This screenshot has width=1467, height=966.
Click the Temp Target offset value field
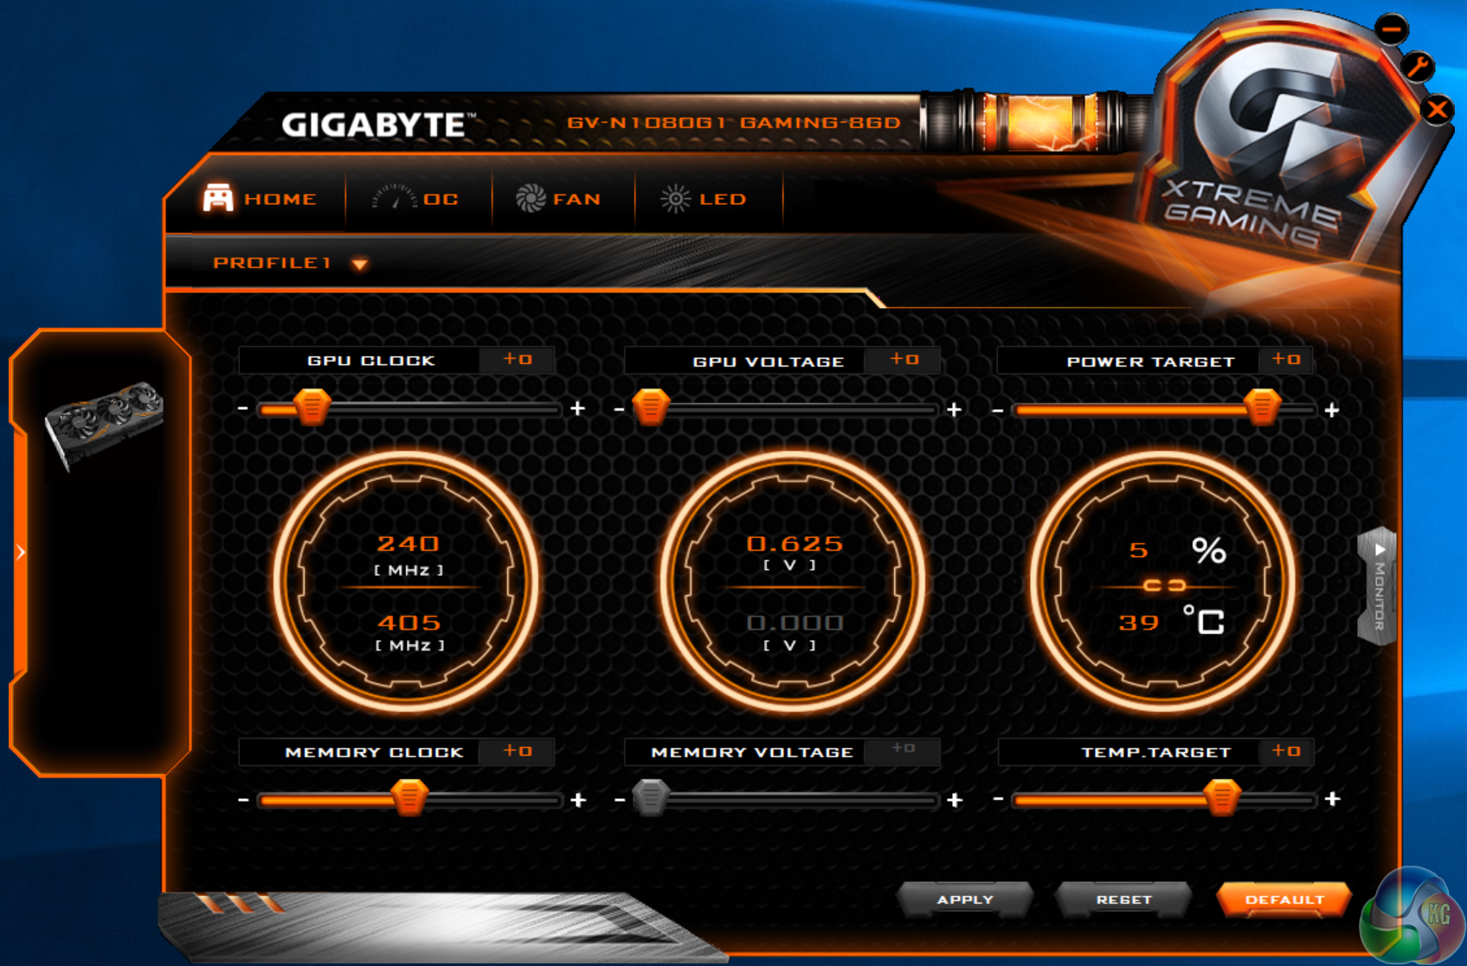point(1286,752)
